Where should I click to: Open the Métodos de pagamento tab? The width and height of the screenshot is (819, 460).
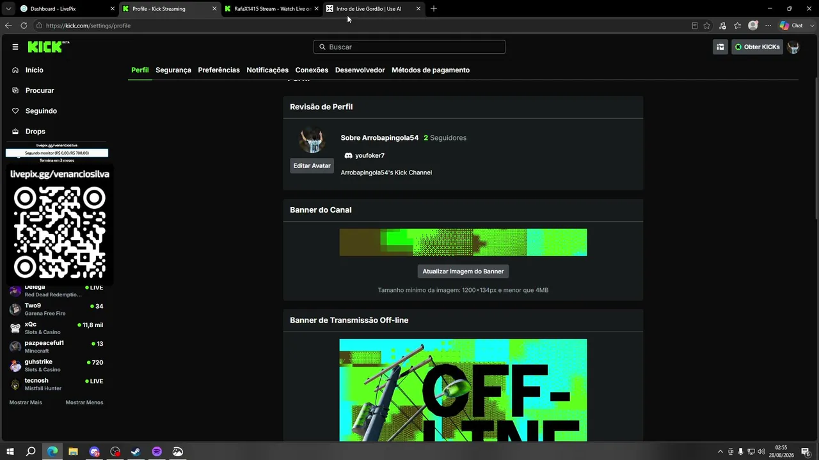point(431,70)
